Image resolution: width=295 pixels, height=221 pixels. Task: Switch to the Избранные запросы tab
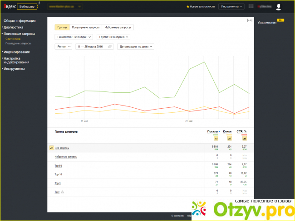(x=118, y=28)
